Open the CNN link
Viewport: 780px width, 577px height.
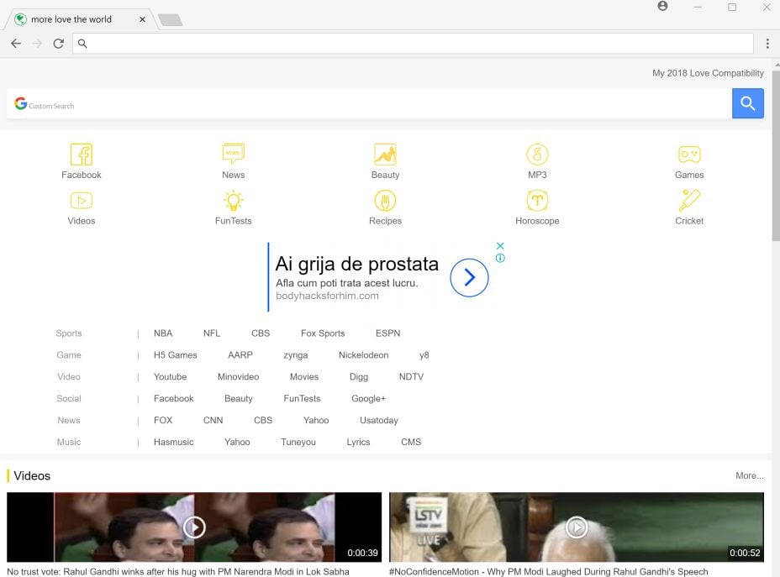[213, 420]
